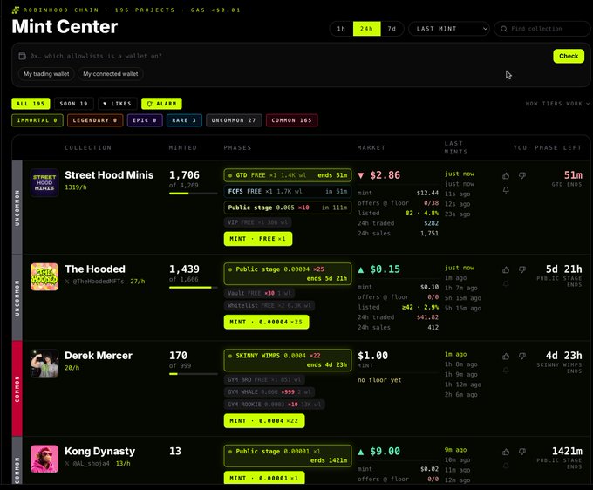Expand HOW TIERS WORK section
The image size is (593, 490).
coord(557,104)
